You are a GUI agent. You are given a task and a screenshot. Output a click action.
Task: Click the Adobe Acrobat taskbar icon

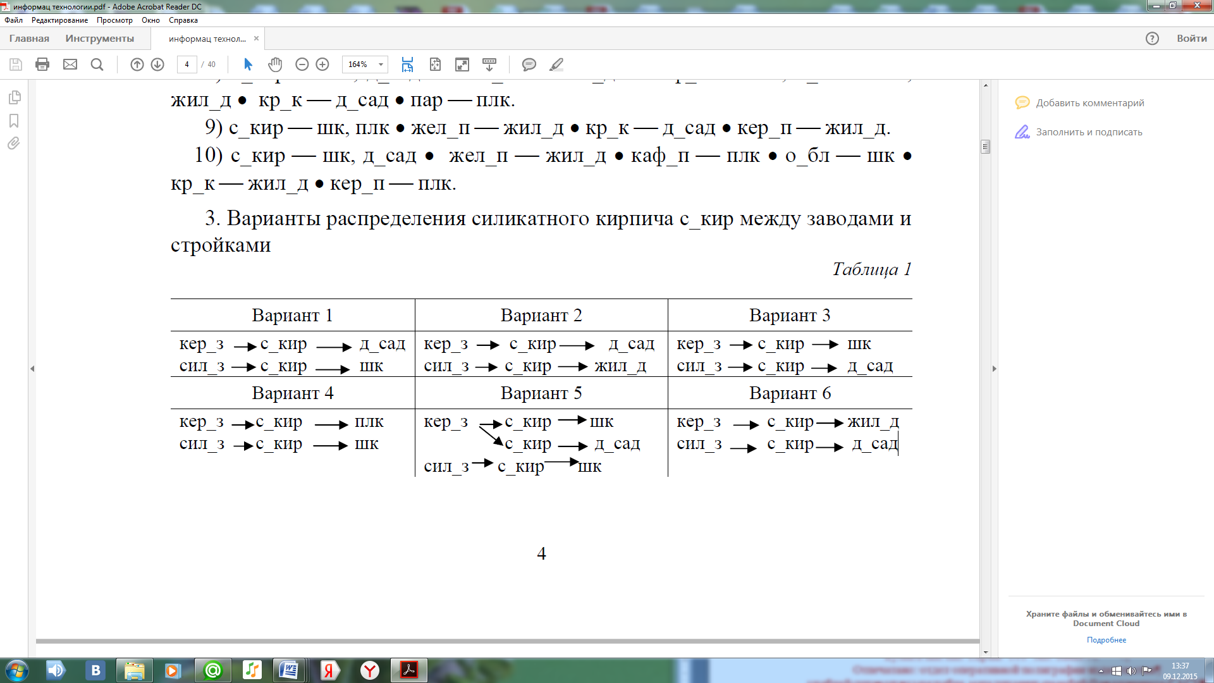click(x=409, y=670)
